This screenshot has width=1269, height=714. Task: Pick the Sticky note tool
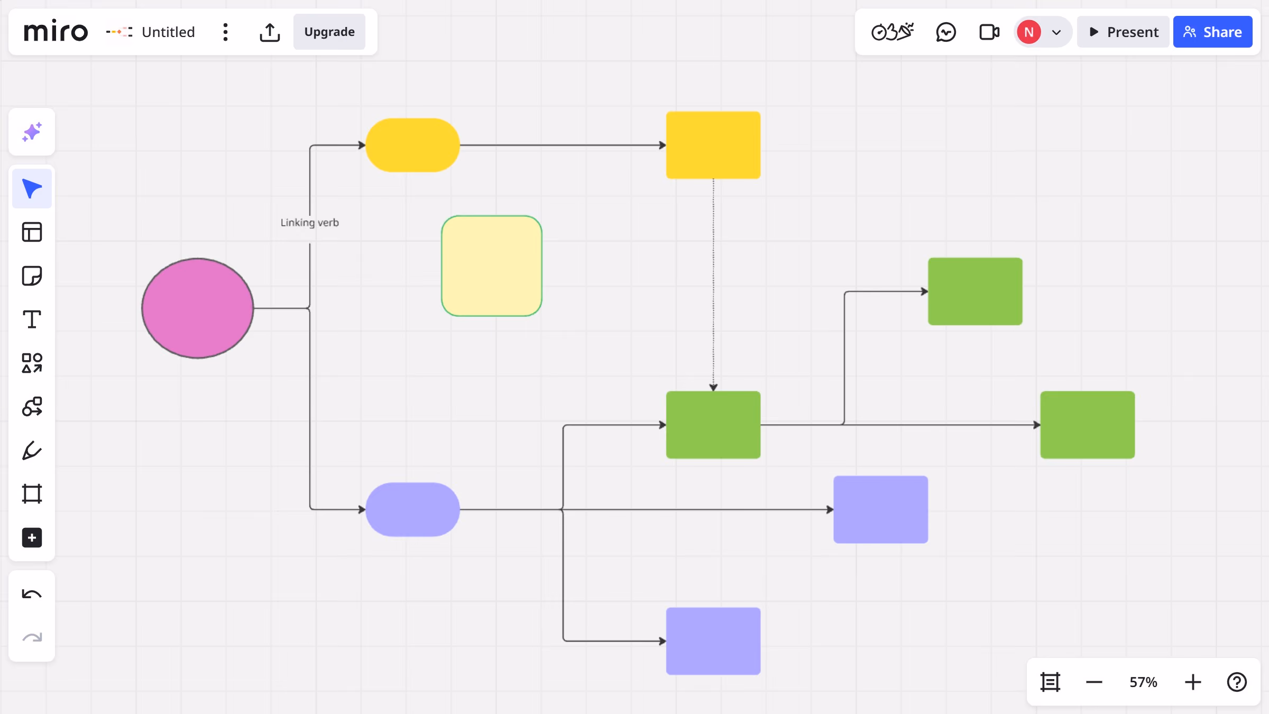click(32, 276)
